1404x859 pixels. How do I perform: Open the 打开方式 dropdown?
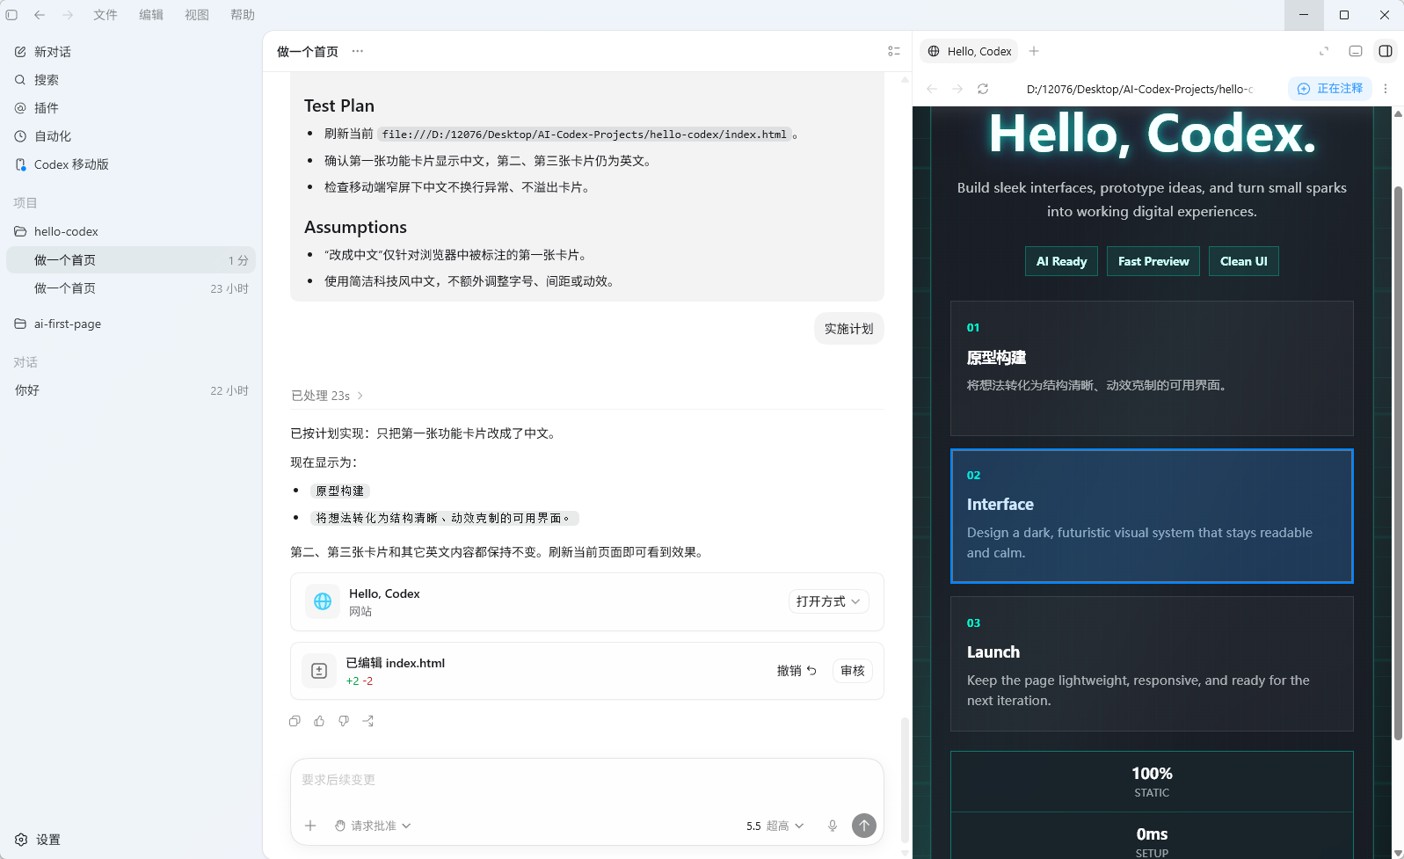coord(828,601)
